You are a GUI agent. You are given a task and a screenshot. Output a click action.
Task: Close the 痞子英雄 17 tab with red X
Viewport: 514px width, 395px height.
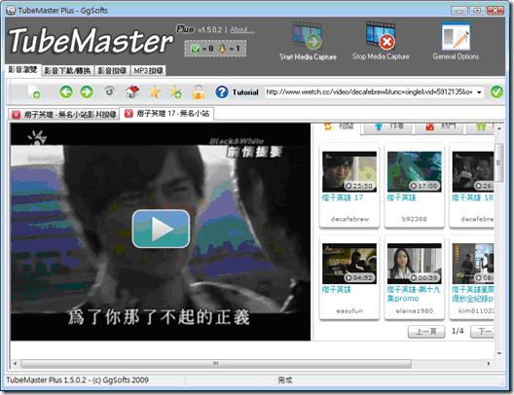tap(128, 113)
